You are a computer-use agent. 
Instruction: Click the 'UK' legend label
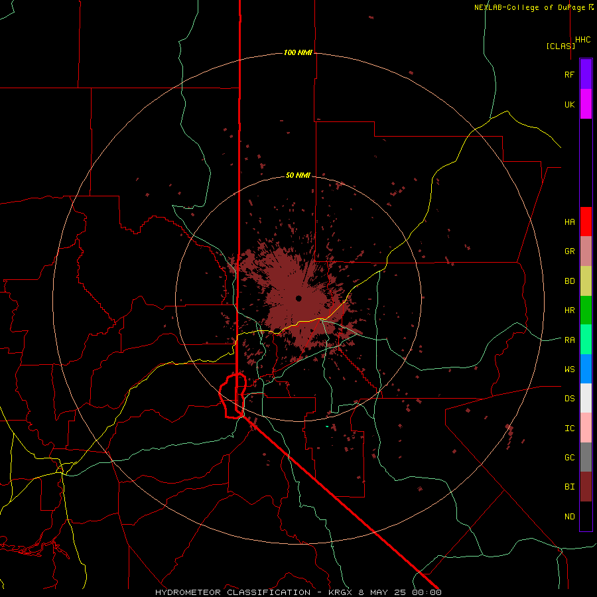tap(569, 105)
